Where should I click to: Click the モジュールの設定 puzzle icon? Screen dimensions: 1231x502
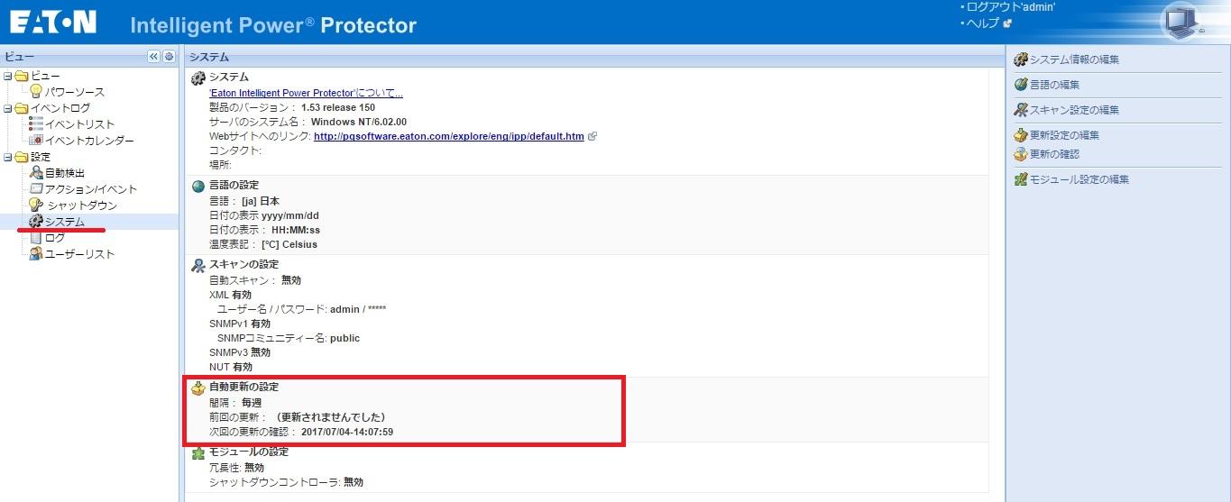[x=198, y=453]
